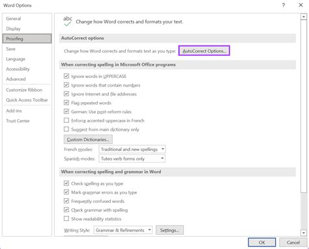
Task: Toggle Ignore words in UPPERCASE checkbox
Action: [66, 76]
